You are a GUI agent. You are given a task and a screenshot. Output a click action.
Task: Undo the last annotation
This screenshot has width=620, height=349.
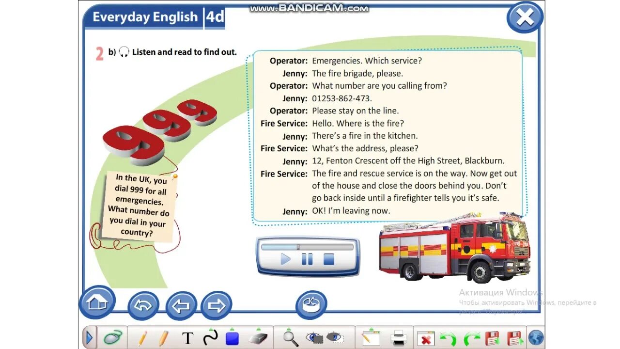coord(448,338)
